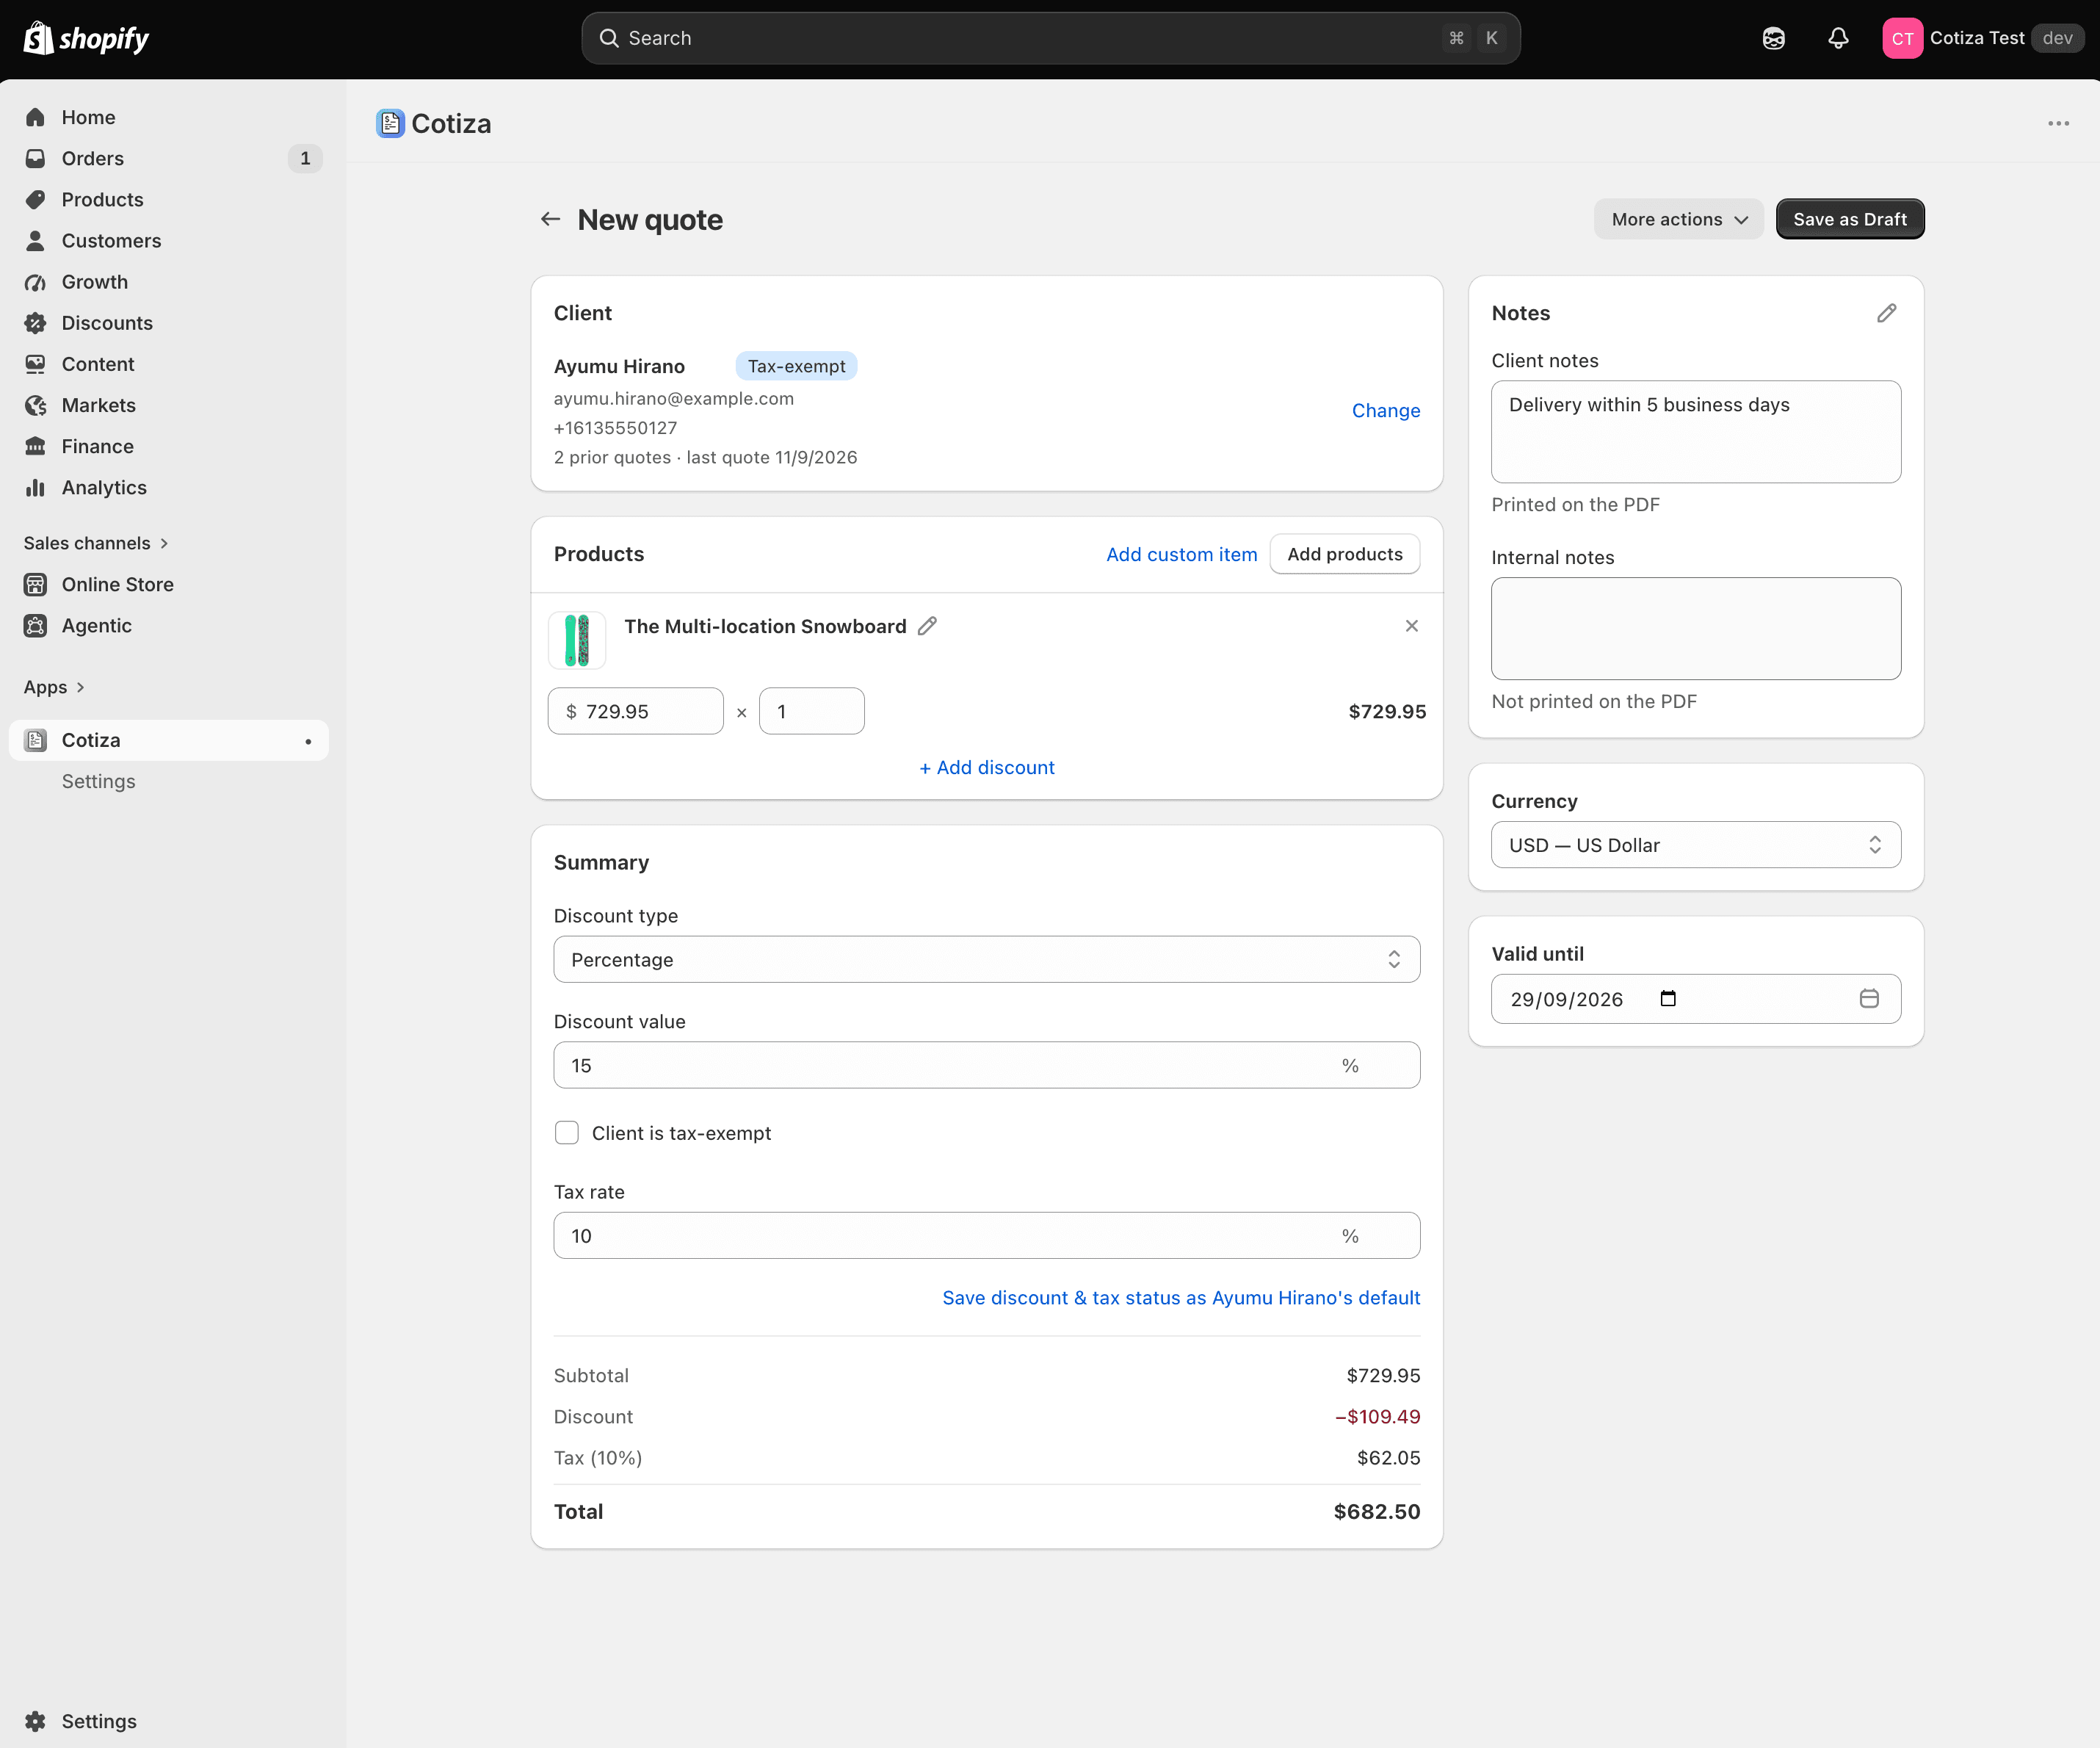Click the dev badge next to Cotiza Test

2057,38
